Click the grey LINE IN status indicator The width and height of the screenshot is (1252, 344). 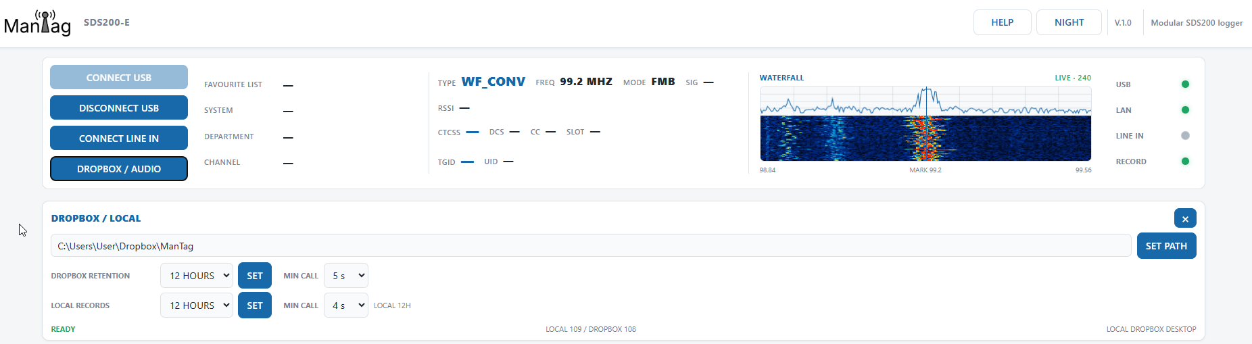tap(1185, 136)
